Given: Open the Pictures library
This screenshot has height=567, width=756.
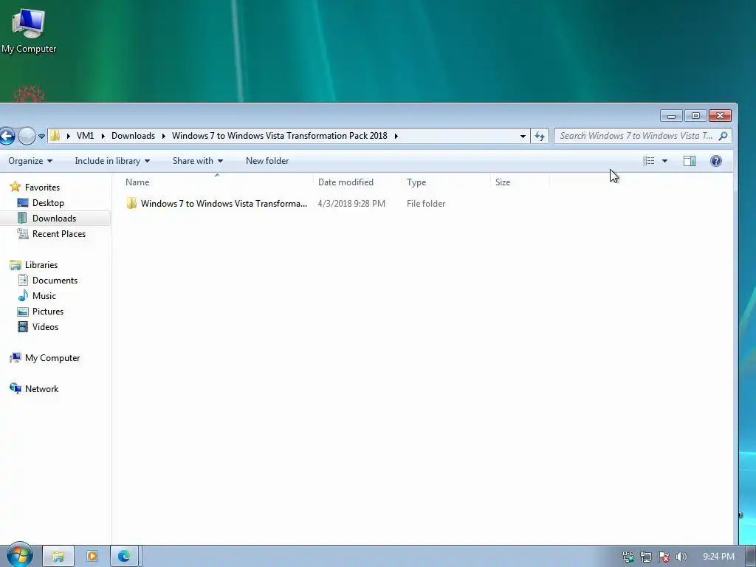Looking at the screenshot, I should pos(48,312).
